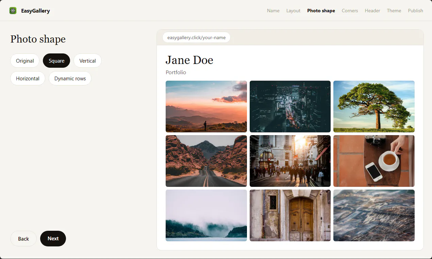The width and height of the screenshot is (432, 259).
Task: Click the Back button
Action: tap(23, 239)
